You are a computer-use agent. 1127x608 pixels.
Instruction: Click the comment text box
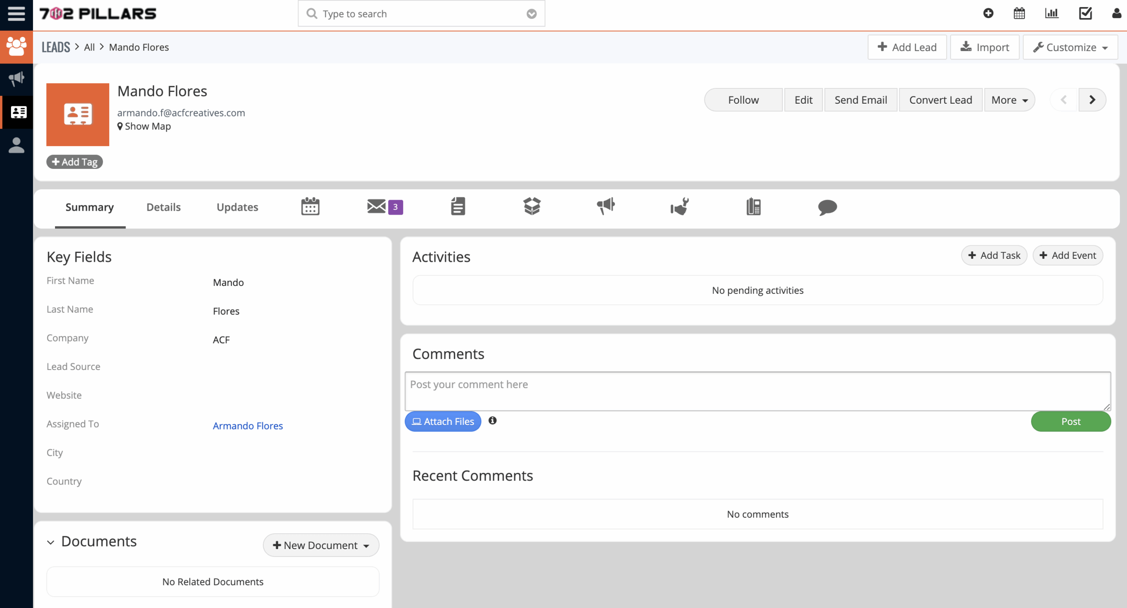(757, 391)
